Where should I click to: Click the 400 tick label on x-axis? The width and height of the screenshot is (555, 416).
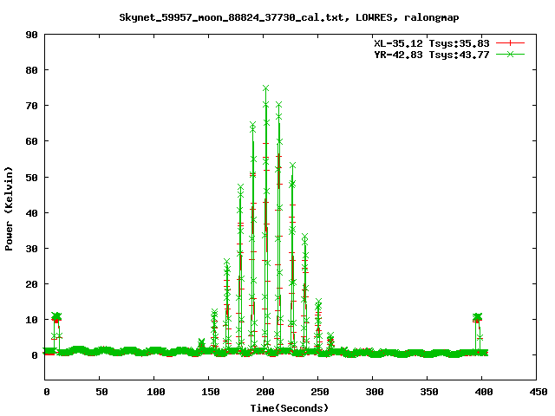(484, 392)
